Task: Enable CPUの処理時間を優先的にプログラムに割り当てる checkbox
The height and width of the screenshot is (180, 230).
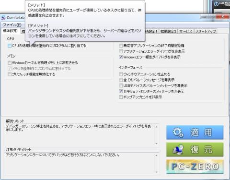Action: (x=10, y=46)
